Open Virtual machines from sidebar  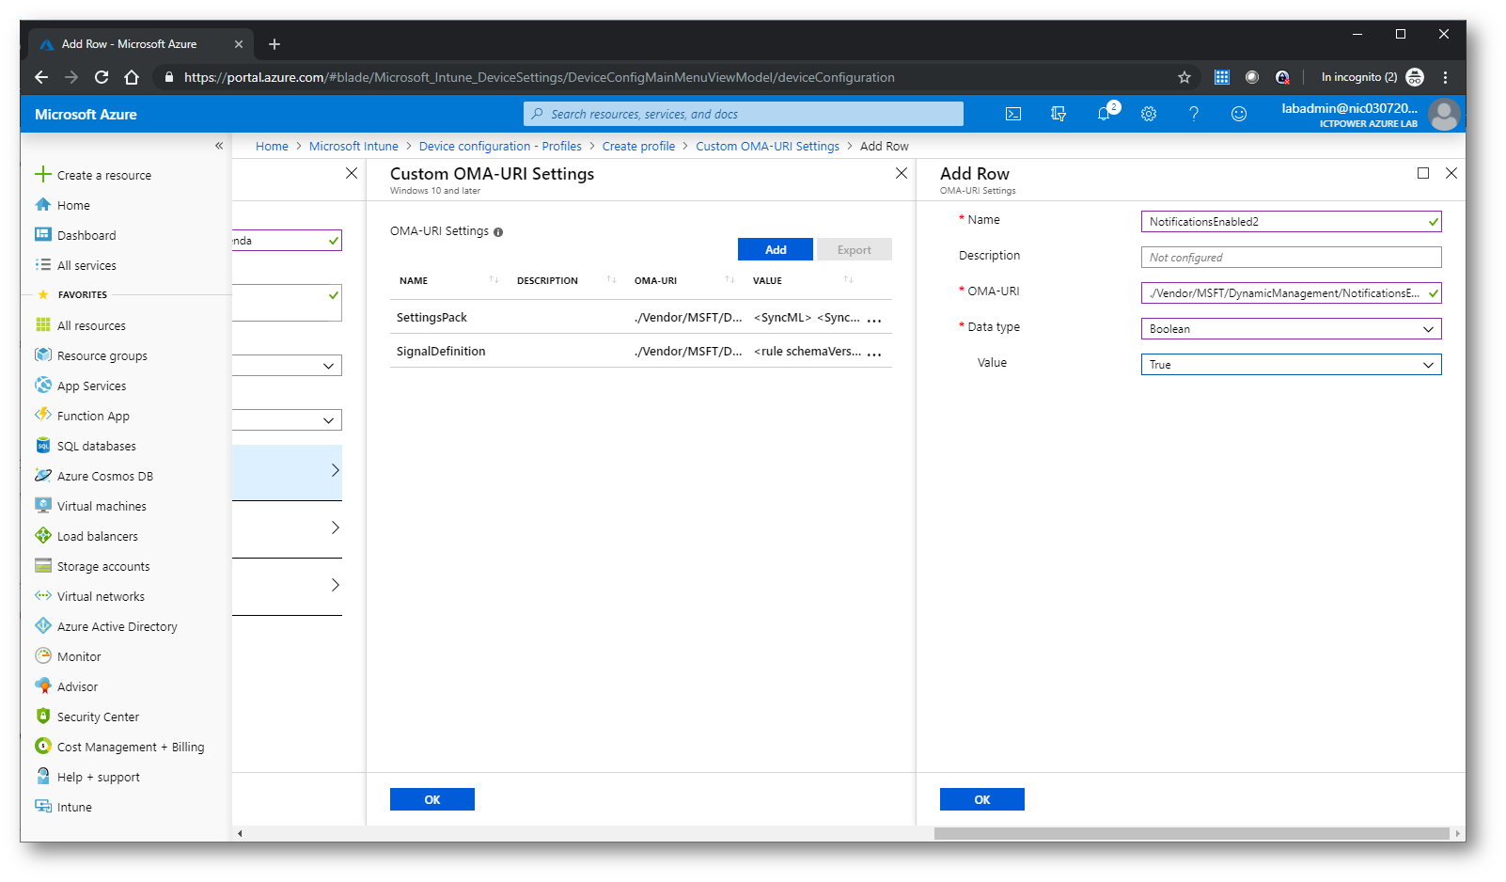(102, 506)
